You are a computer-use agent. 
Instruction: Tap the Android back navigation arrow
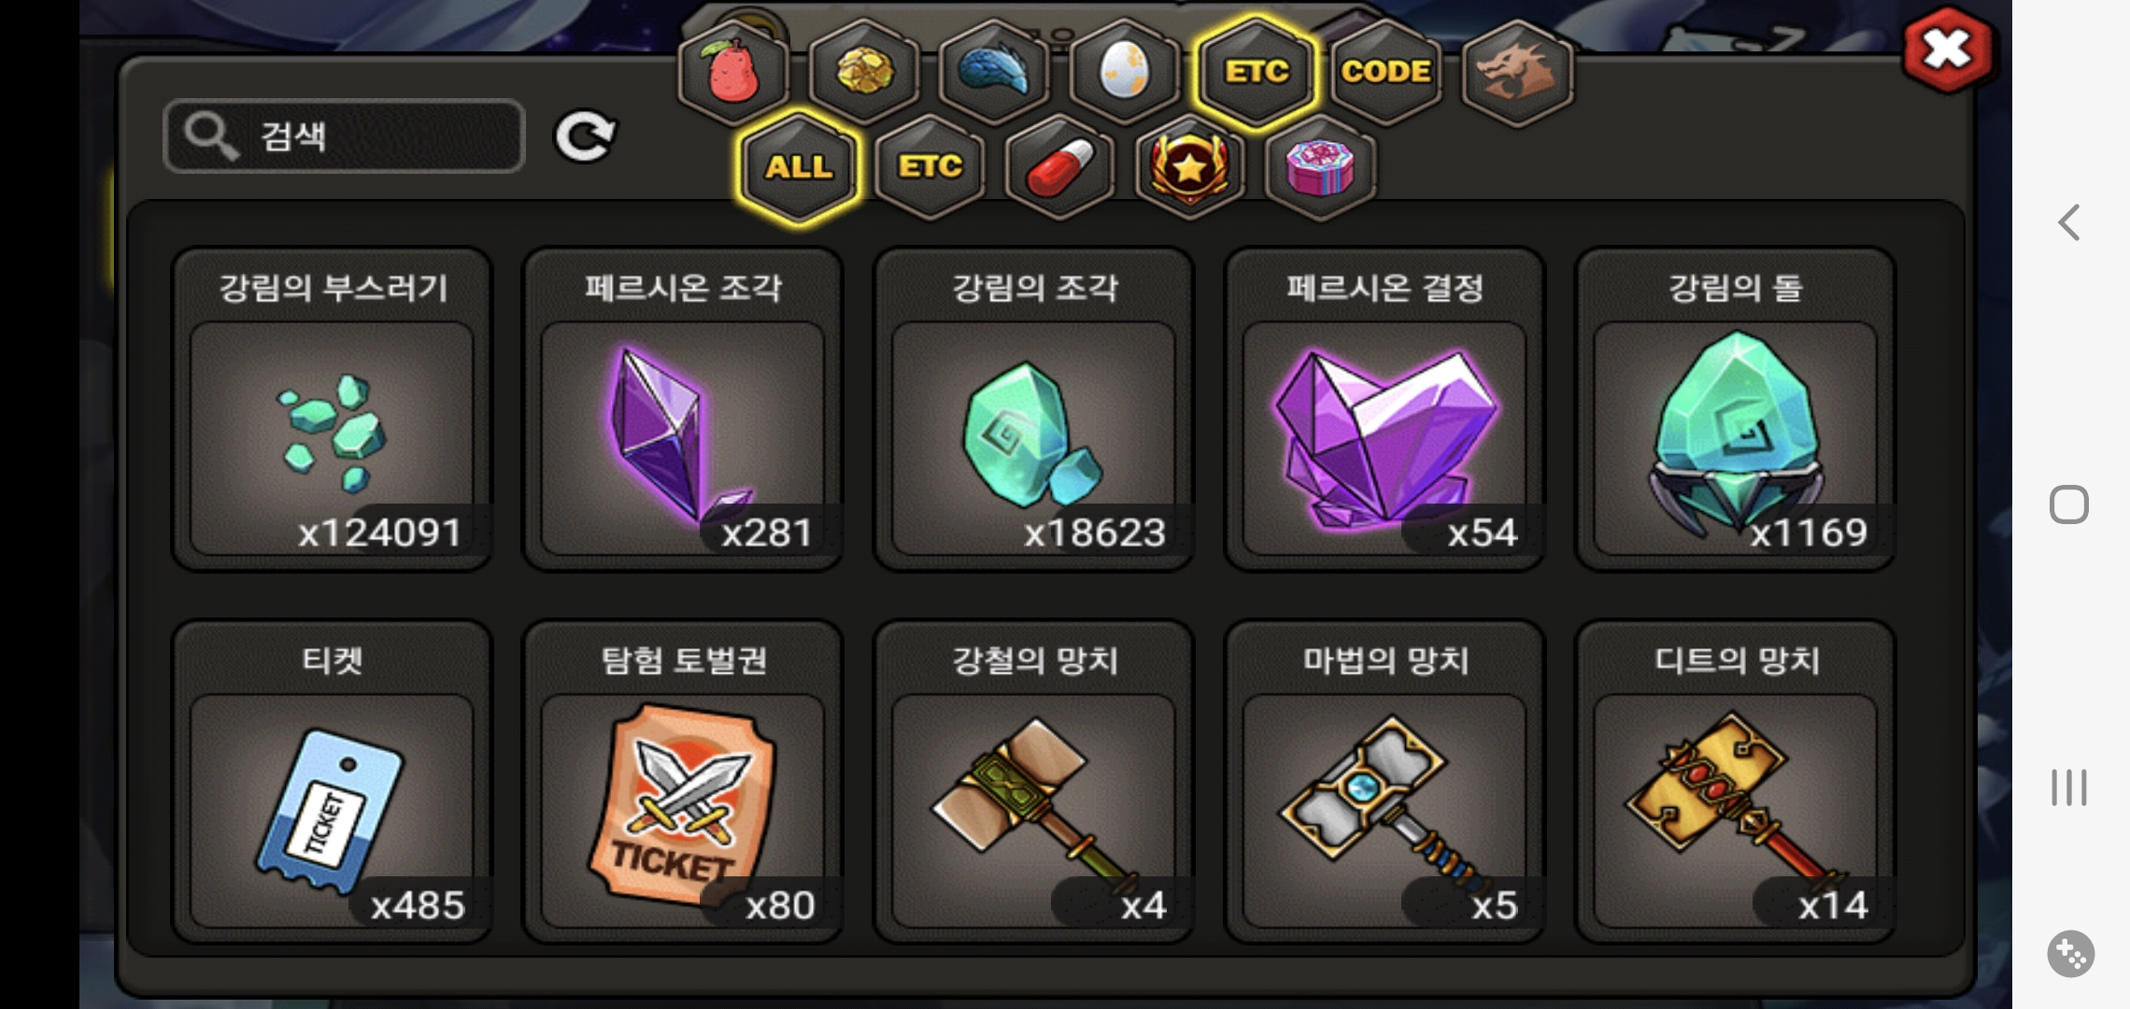click(2069, 222)
